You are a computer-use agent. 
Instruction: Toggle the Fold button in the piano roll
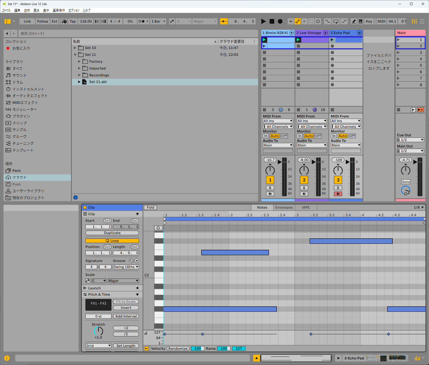pyautogui.click(x=150, y=207)
